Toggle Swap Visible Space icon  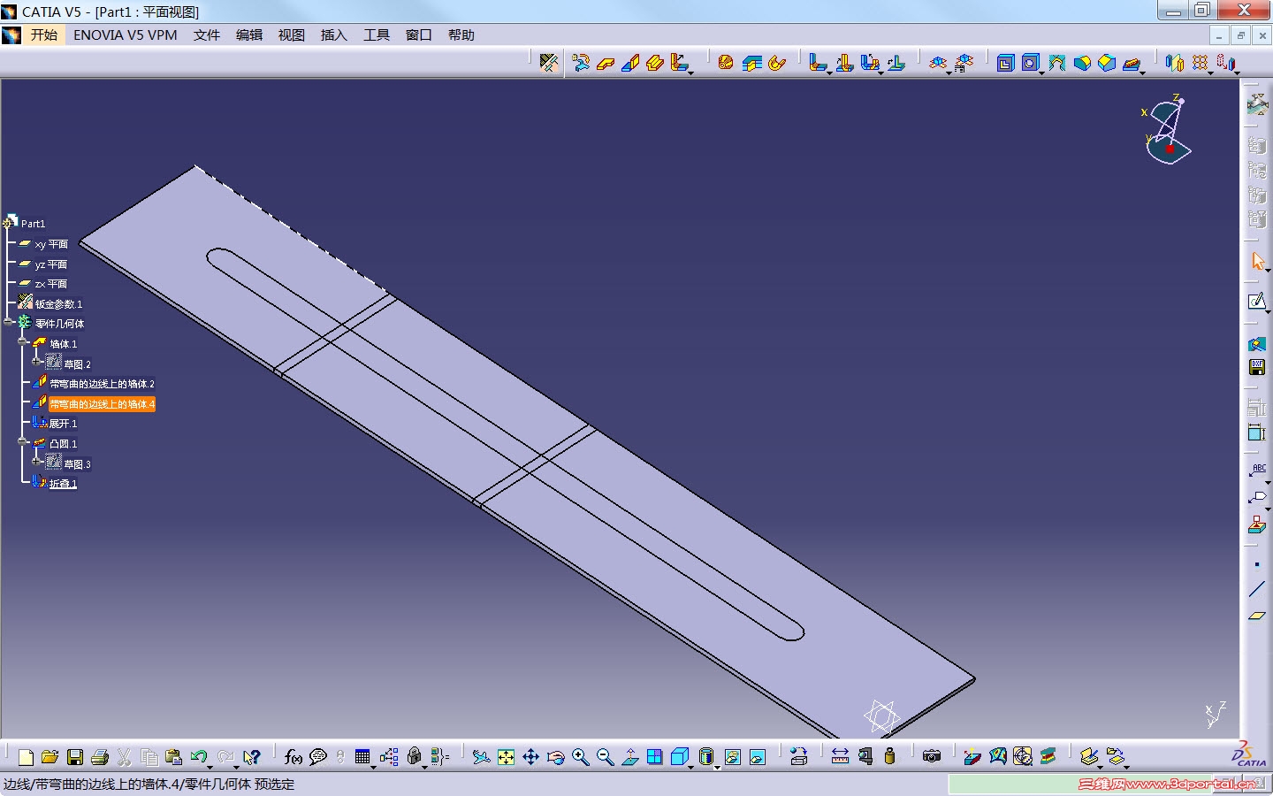pos(757,756)
